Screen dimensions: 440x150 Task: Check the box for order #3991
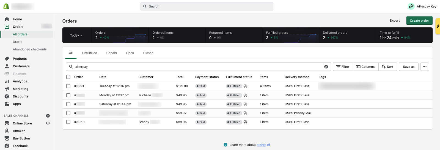(x=68, y=86)
